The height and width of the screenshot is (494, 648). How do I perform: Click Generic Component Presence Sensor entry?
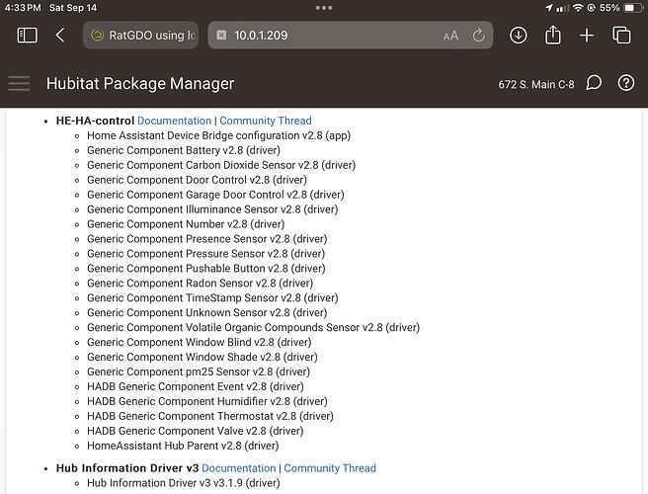click(x=207, y=239)
